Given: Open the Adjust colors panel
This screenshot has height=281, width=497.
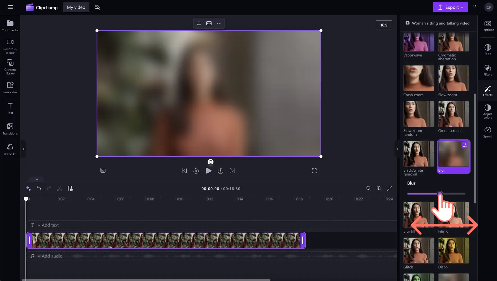Looking at the screenshot, I should tap(488, 111).
